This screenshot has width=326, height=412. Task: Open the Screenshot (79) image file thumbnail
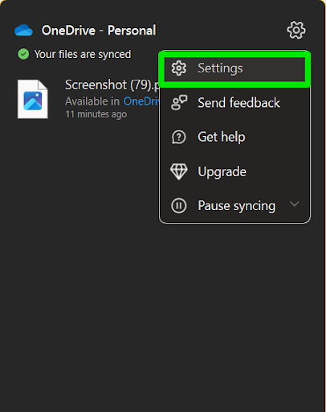pyautogui.click(x=33, y=99)
